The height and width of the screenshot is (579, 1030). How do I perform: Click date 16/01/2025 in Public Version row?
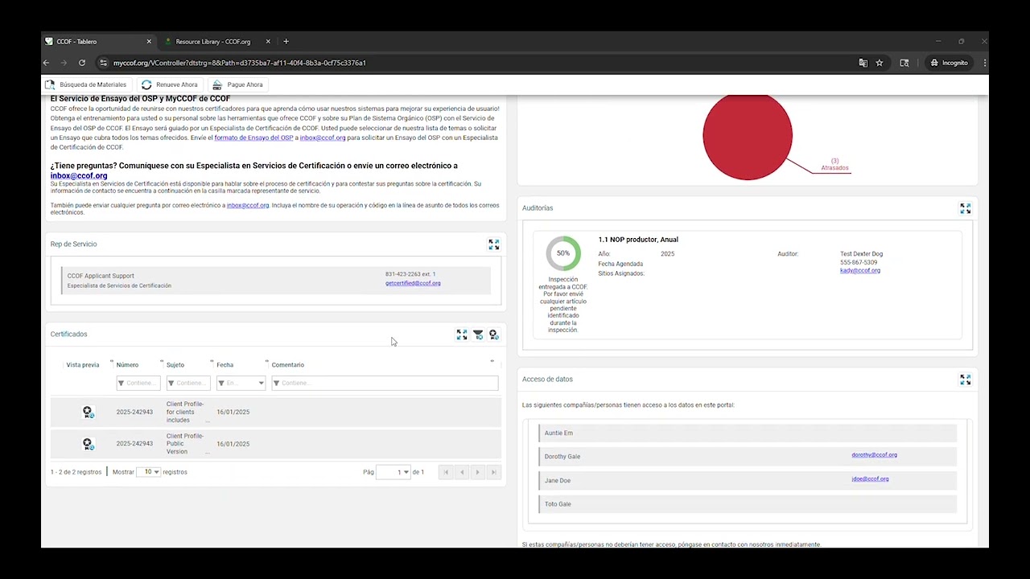pyautogui.click(x=233, y=444)
